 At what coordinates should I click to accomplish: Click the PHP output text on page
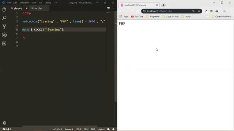[122, 23]
